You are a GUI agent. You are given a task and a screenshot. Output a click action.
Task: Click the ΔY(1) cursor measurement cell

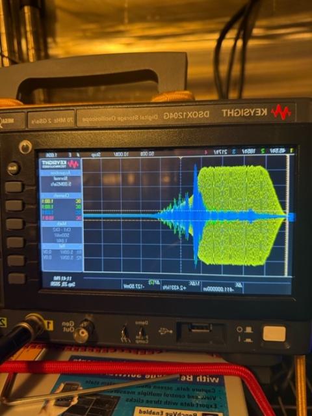point(141,285)
